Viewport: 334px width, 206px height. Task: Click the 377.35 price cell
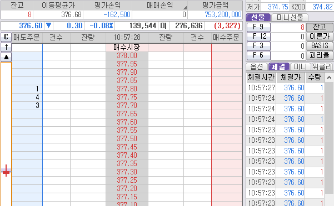127,163
